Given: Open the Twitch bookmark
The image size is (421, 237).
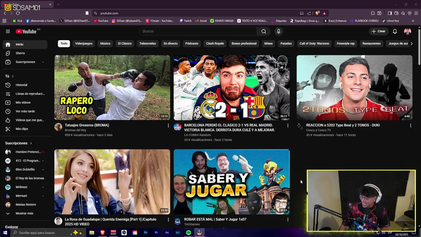Looking at the screenshot, I should [x=186, y=21].
